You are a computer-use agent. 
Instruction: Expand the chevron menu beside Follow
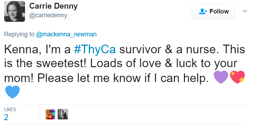point(245,11)
